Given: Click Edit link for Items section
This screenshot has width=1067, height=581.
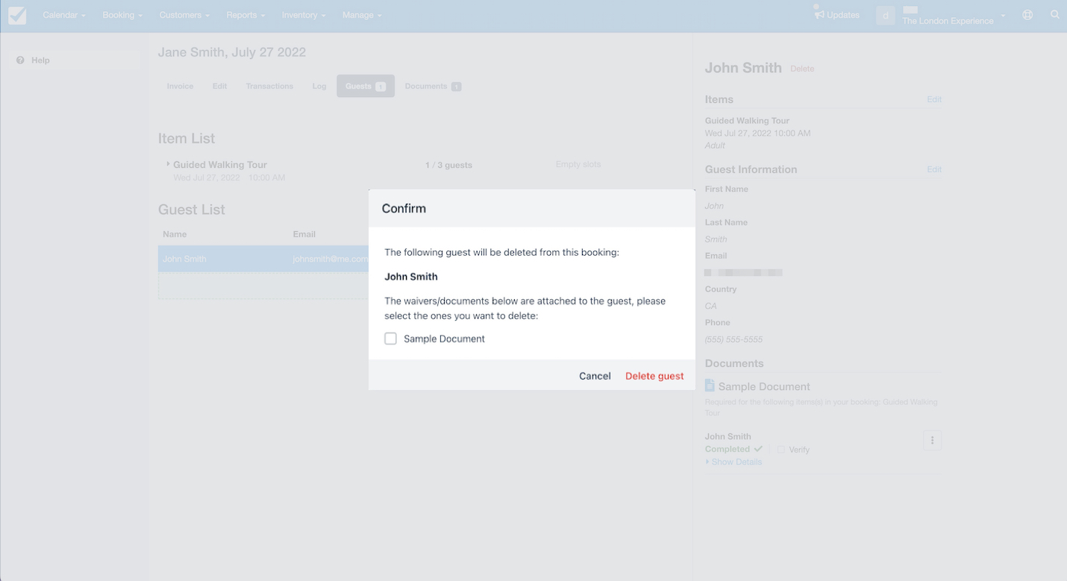Looking at the screenshot, I should (934, 99).
